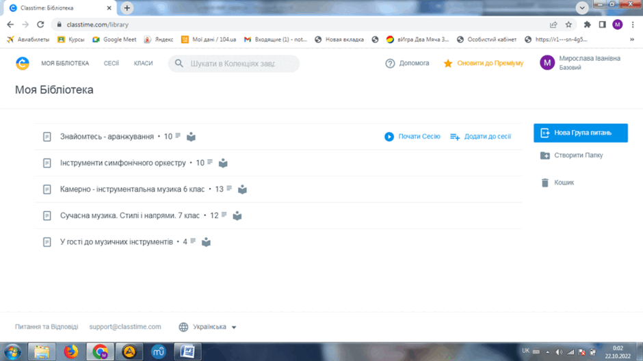Viewport: 643px width, 361px height.
Task: Expand the hidden bookmarks overflow chevron
Action: point(632,40)
